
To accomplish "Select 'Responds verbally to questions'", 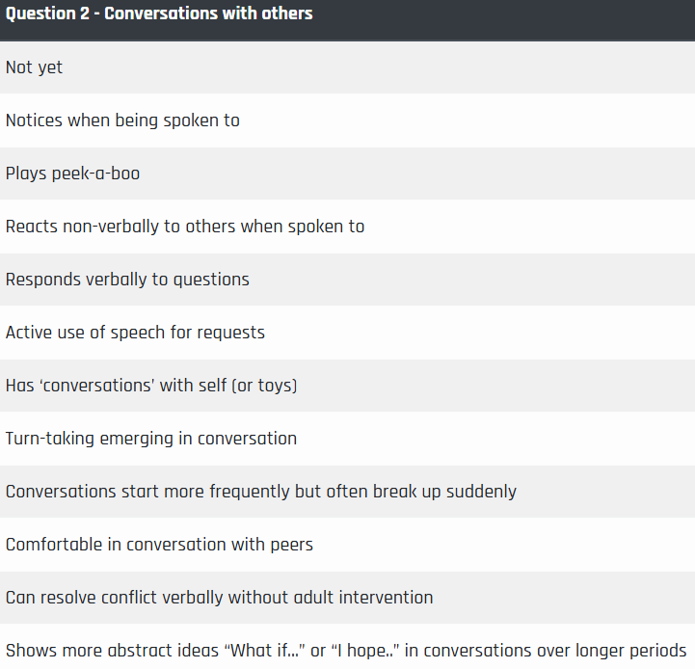I will pyautogui.click(x=347, y=280).
